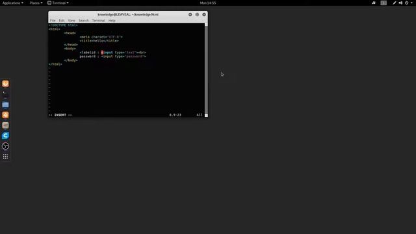Screen dimensions: 416x234
Task: Maximize the terminal window
Action: 197,14
